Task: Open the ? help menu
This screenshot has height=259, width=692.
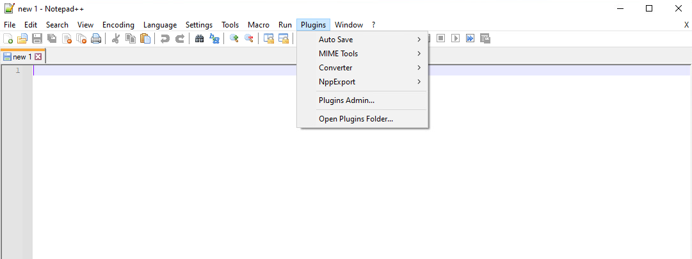Action: (x=373, y=25)
